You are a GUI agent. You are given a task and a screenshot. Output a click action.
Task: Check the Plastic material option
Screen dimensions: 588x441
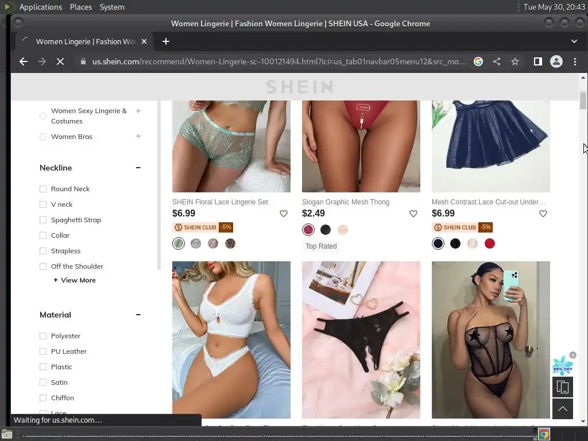43,367
